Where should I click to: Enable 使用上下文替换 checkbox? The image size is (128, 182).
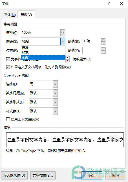(x=8, y=119)
